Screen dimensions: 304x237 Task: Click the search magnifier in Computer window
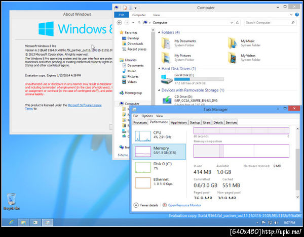[x=293, y=23]
